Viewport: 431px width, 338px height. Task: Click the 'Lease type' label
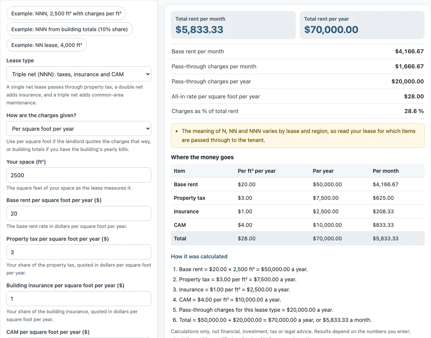coord(20,60)
